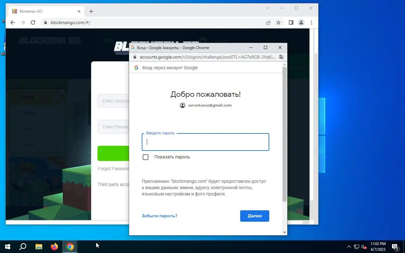Show hidden system tray icons
The image size is (405, 253).
pos(349,247)
